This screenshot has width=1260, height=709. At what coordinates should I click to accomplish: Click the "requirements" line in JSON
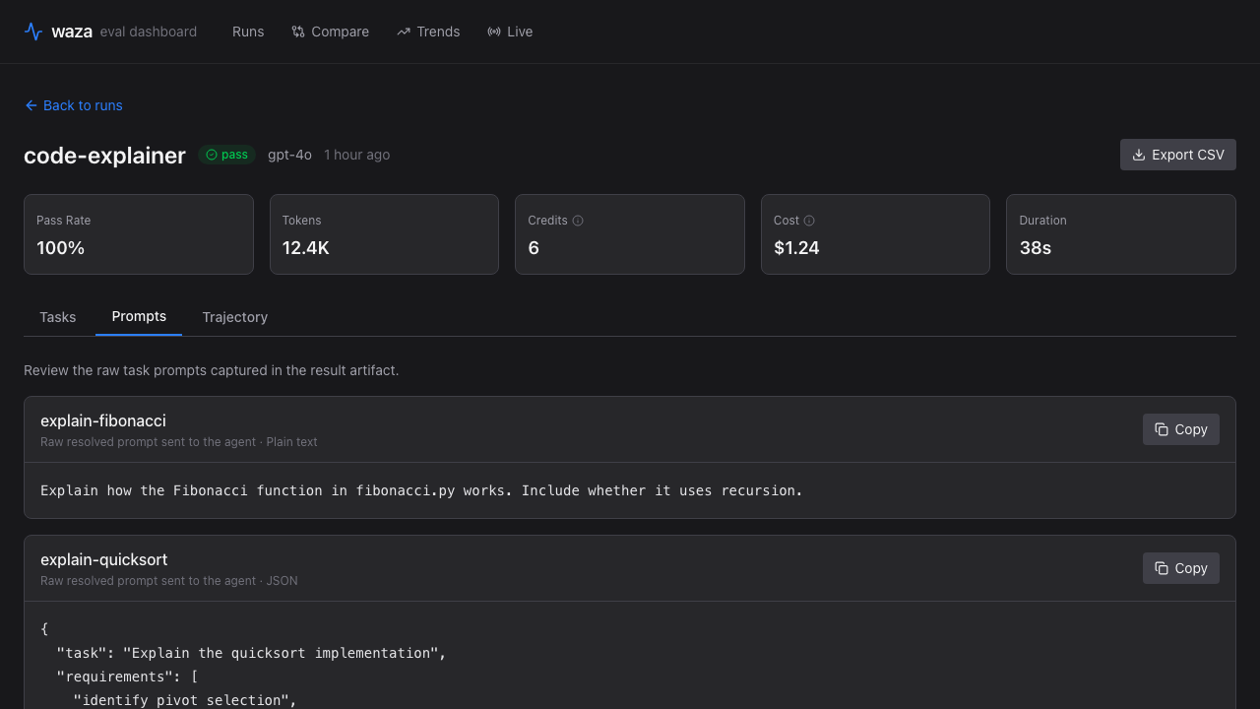coord(128,677)
